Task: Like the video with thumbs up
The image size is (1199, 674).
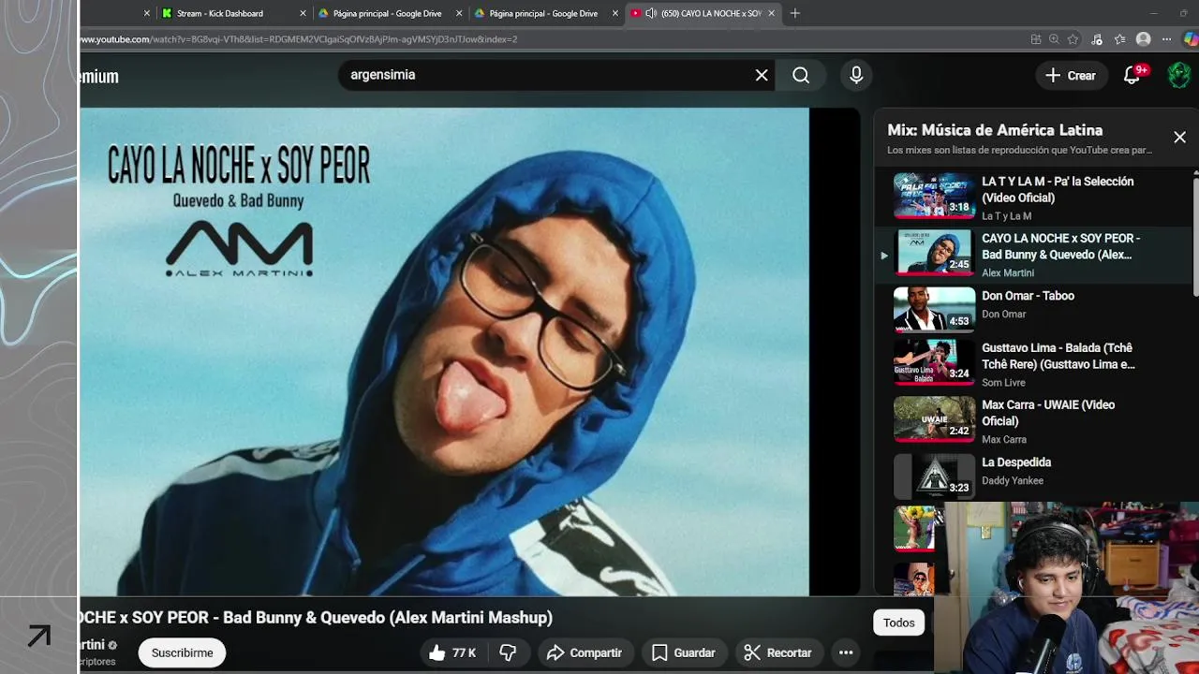Action: 452,652
